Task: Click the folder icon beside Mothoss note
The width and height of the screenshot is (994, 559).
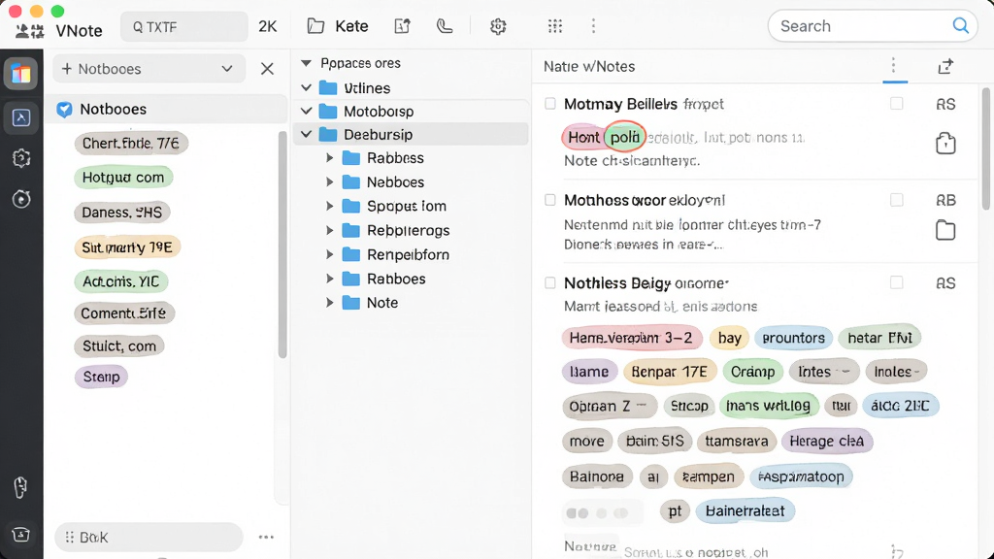Action: (x=945, y=230)
